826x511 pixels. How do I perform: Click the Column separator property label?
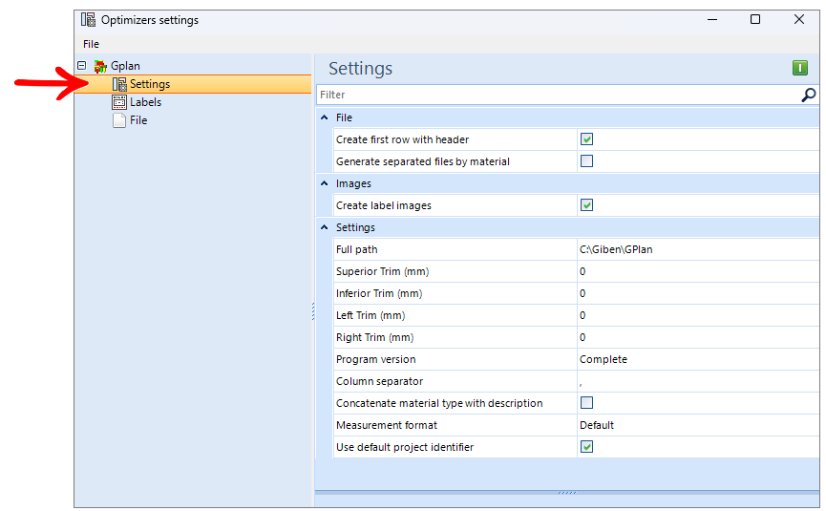pyautogui.click(x=379, y=381)
